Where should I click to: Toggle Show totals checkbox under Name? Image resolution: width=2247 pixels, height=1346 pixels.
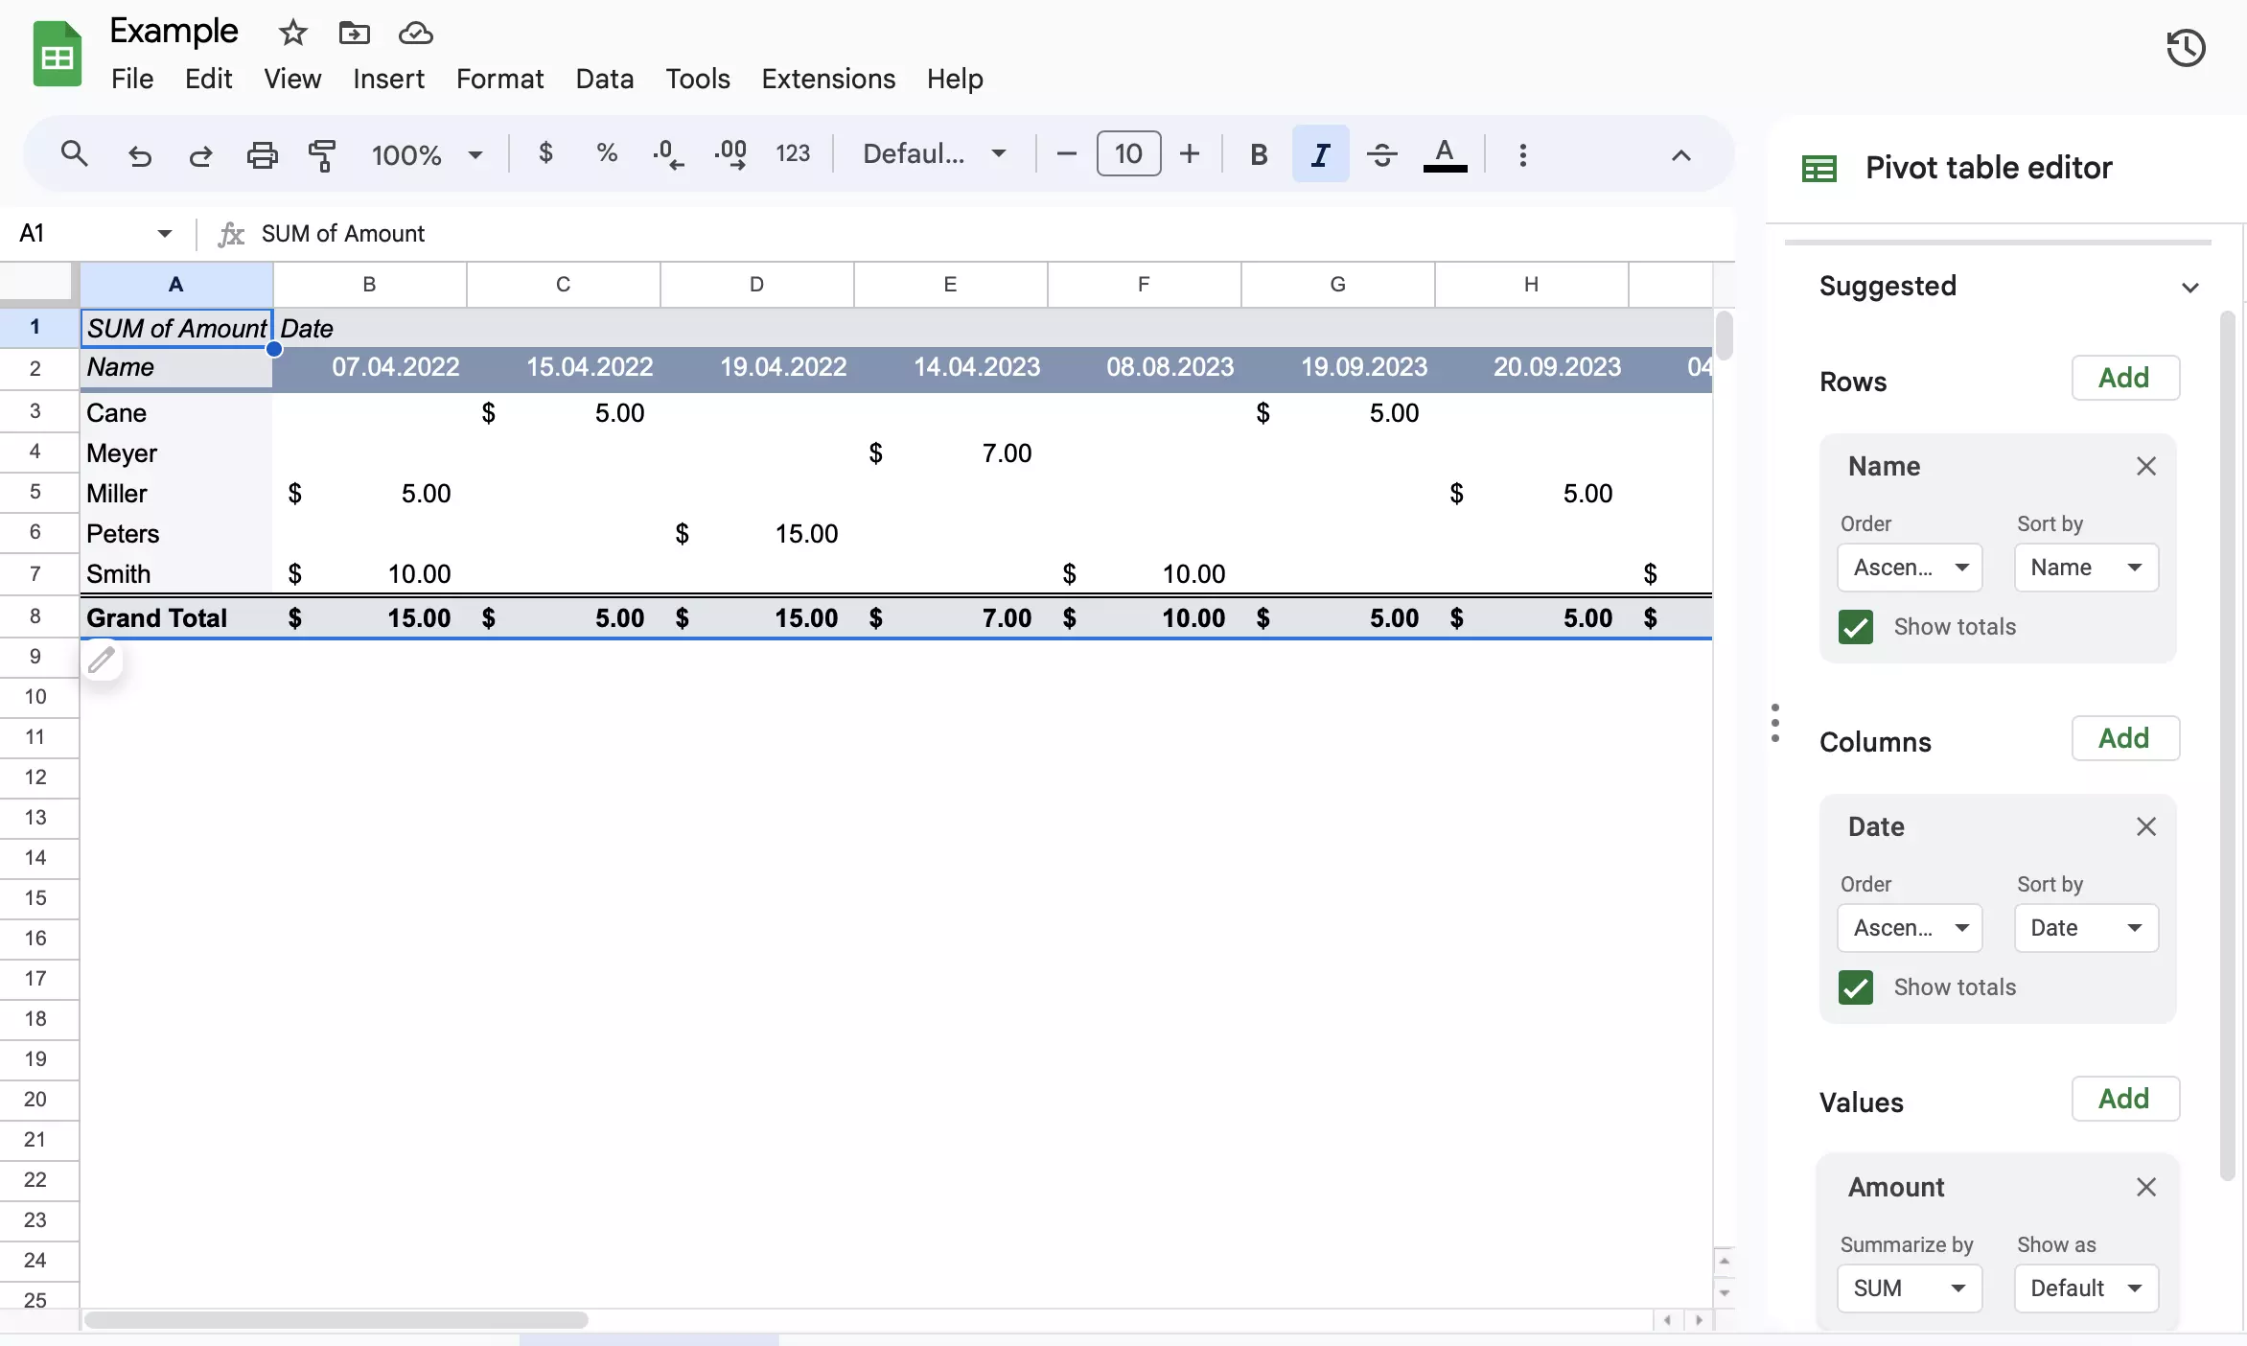pyautogui.click(x=1855, y=627)
